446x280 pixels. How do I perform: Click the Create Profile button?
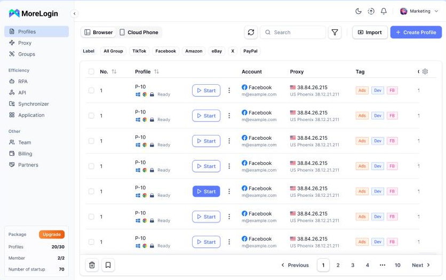tap(416, 33)
